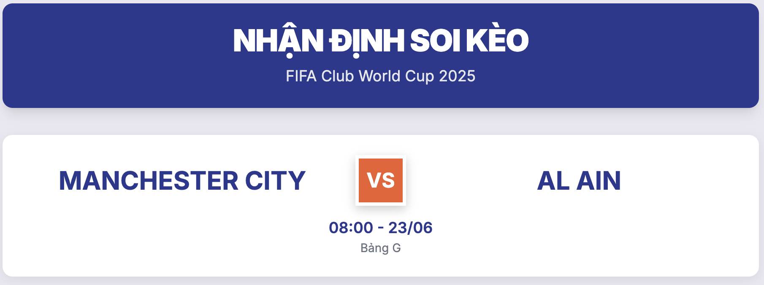764x285 pixels.
Task: Click the letter G in the group label
Action: pyautogui.click(x=396, y=248)
